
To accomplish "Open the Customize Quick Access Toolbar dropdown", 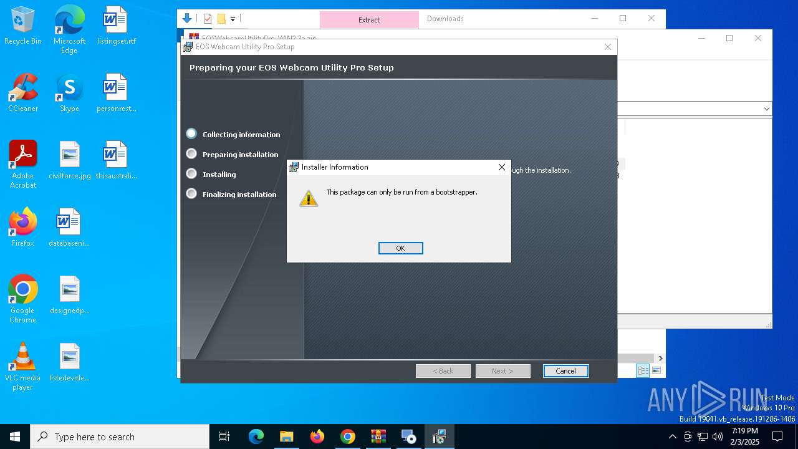I will pos(233,19).
